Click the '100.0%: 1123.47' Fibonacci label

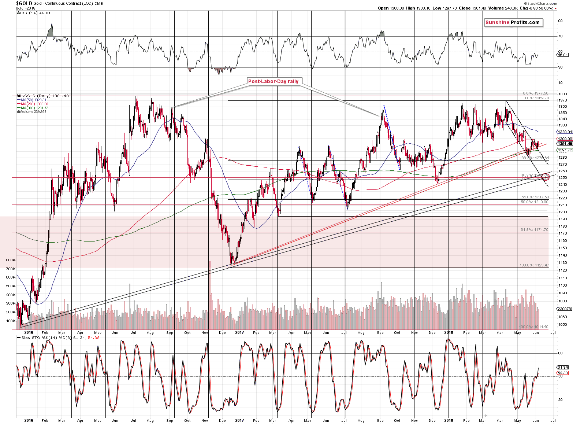(534, 265)
